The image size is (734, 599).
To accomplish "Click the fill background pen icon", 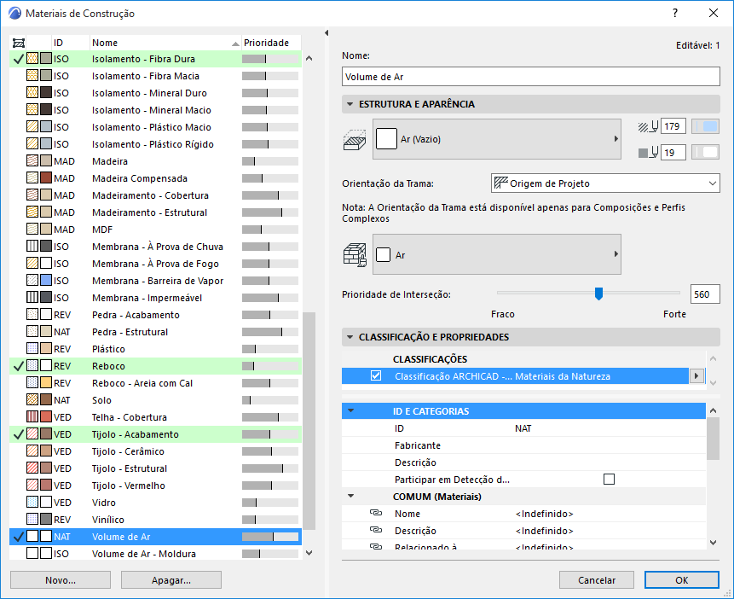I will coord(648,153).
